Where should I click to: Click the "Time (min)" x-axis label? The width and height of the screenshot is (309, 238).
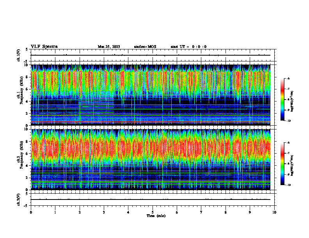click(156, 216)
